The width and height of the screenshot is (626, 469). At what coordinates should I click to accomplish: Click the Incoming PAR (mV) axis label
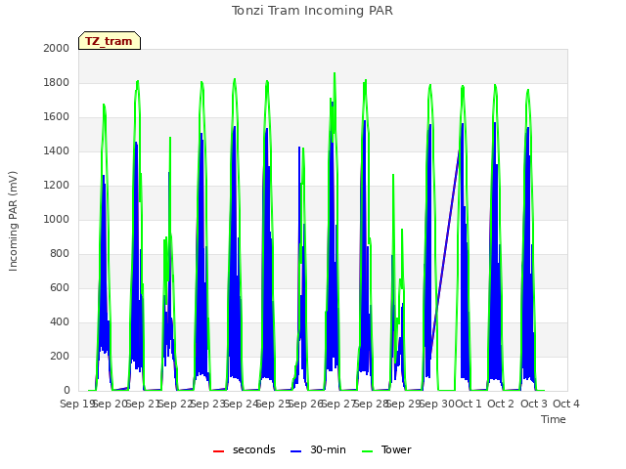click(13, 222)
